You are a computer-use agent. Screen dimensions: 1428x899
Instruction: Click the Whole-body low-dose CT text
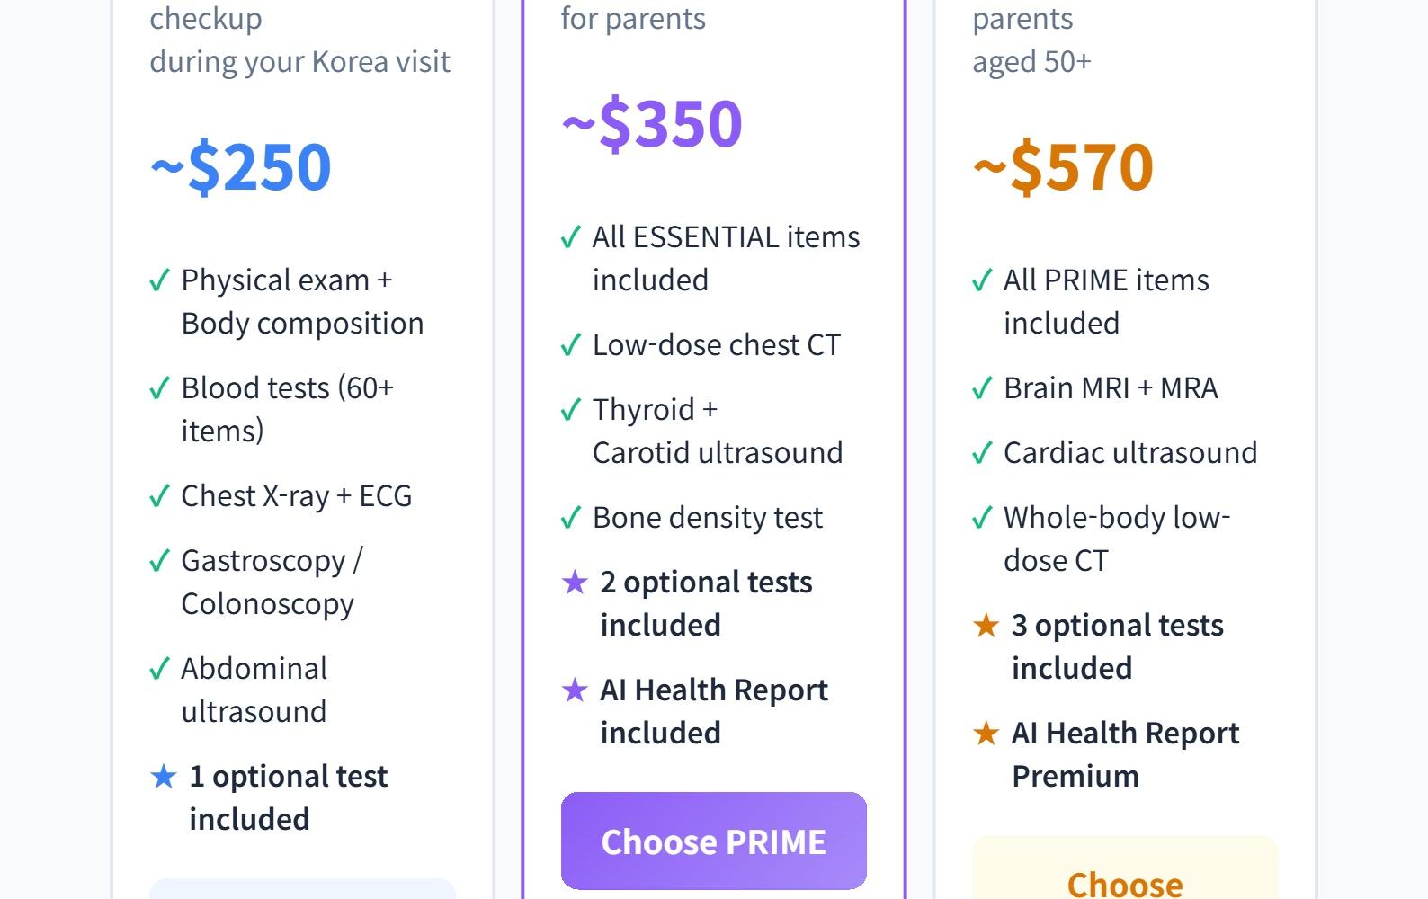tap(1116, 539)
